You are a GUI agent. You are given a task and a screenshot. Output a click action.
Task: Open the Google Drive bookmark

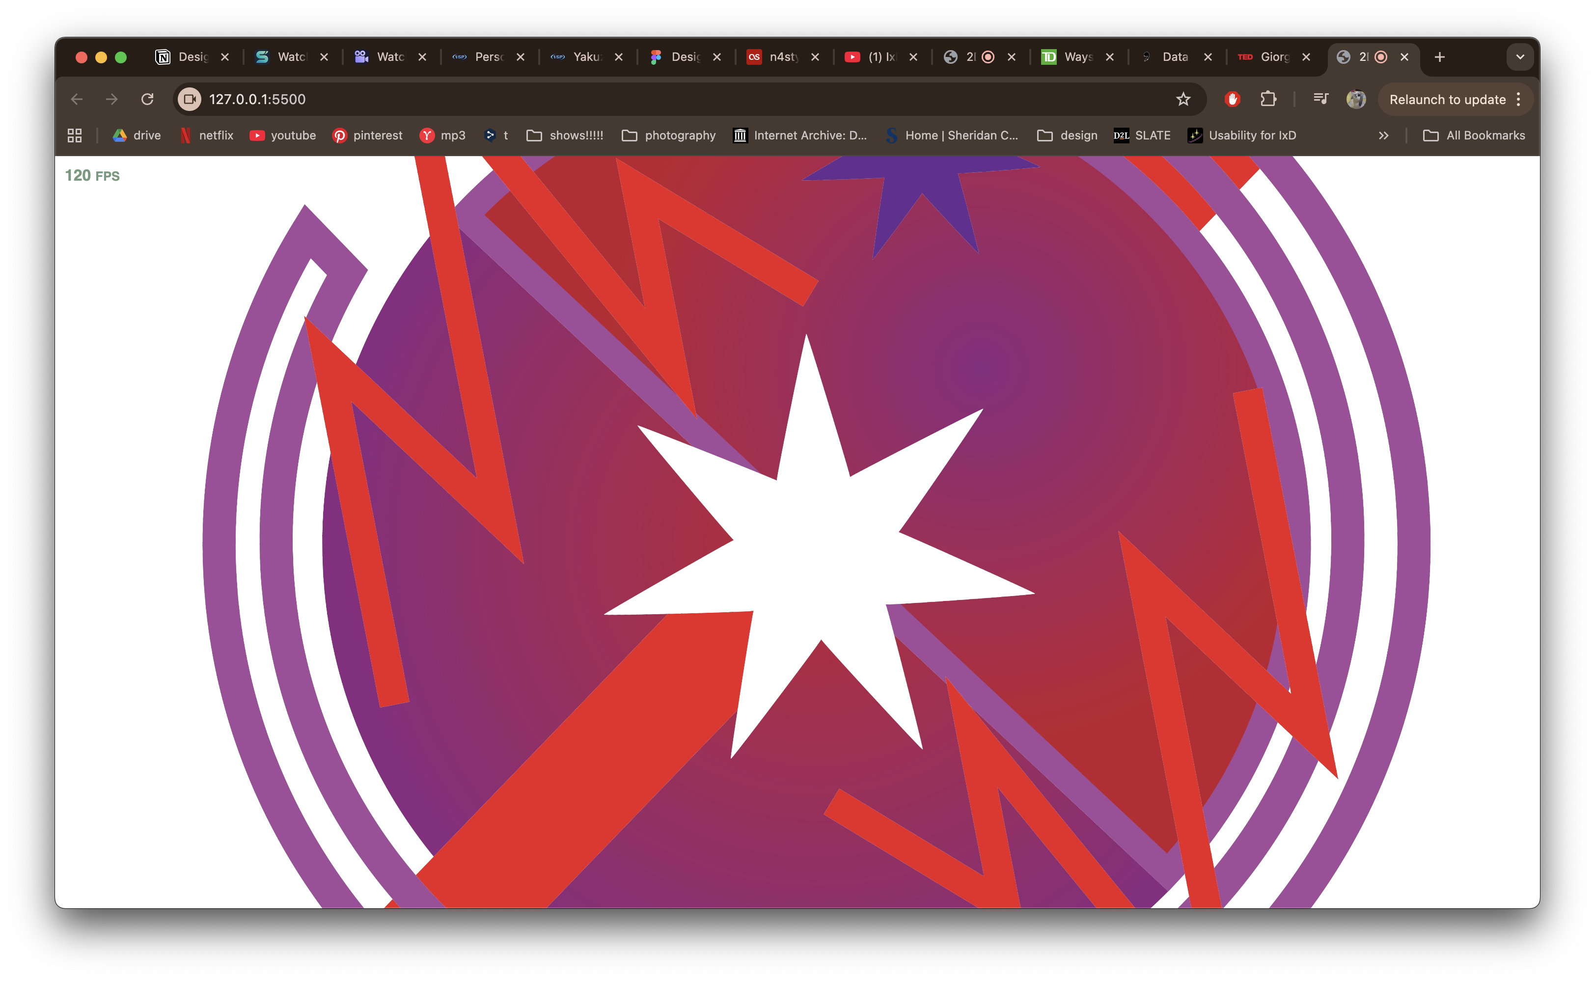[x=136, y=135]
